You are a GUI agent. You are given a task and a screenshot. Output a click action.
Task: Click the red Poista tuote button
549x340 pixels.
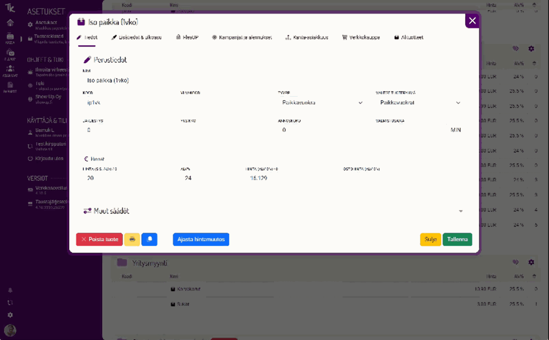(99, 239)
